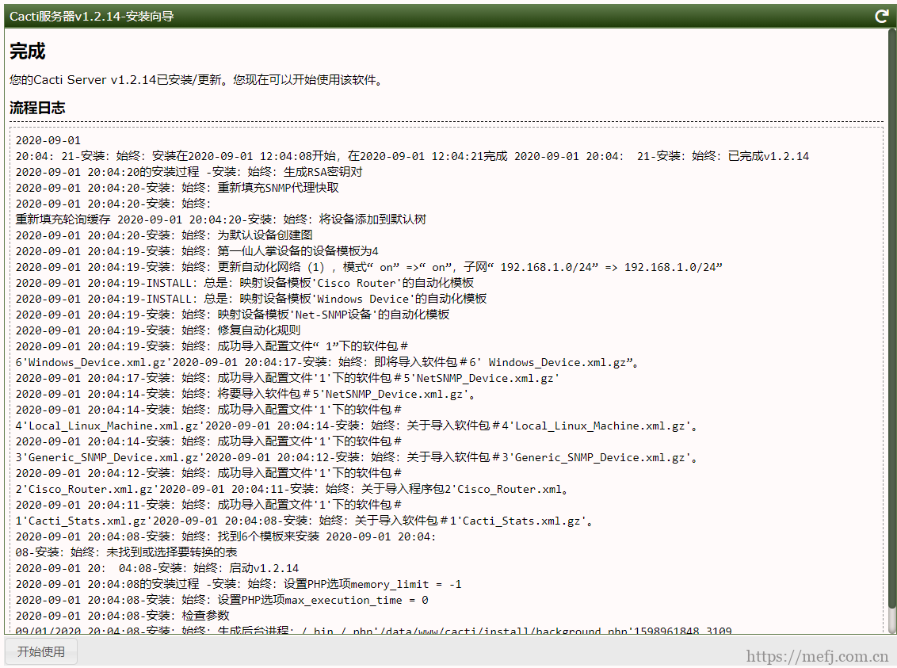Click the log line mentioning 'Windows Device'的自动化模板
The image size is (897, 668).
[251, 299]
